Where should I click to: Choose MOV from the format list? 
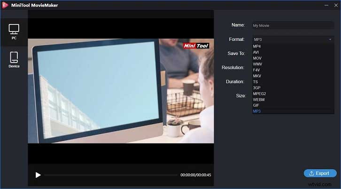293,58
